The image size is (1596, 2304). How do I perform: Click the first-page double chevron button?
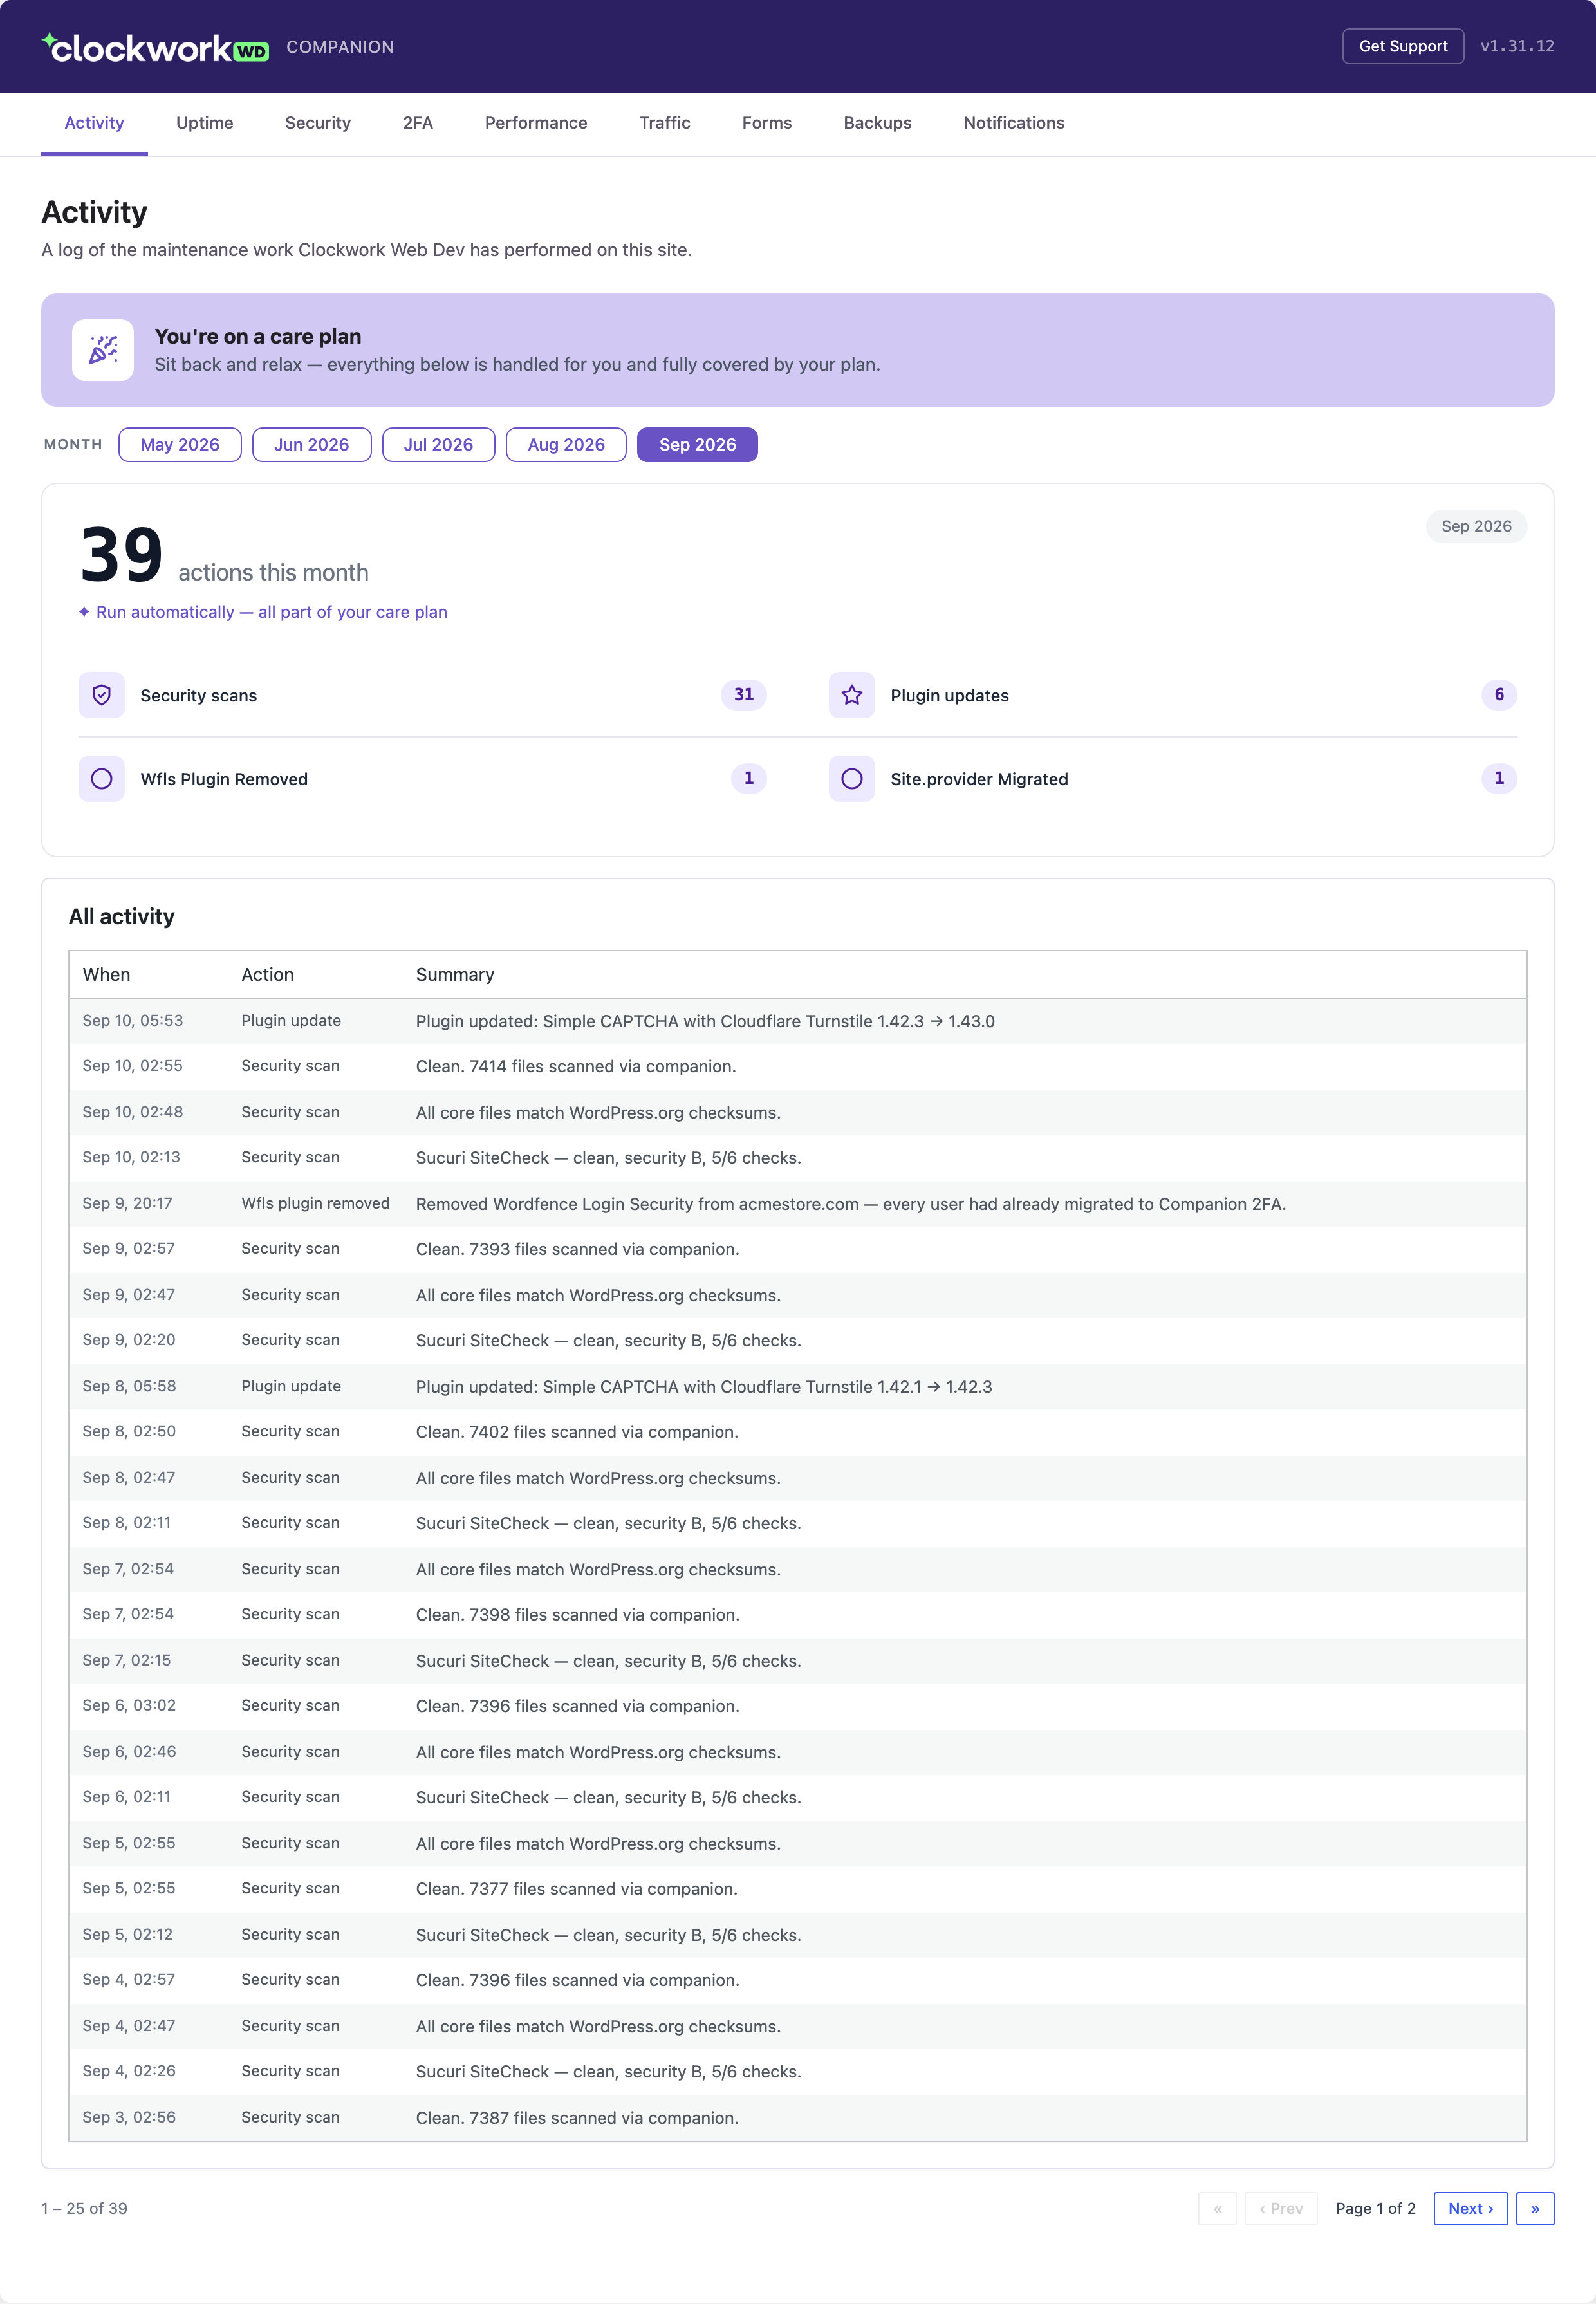(1217, 2208)
